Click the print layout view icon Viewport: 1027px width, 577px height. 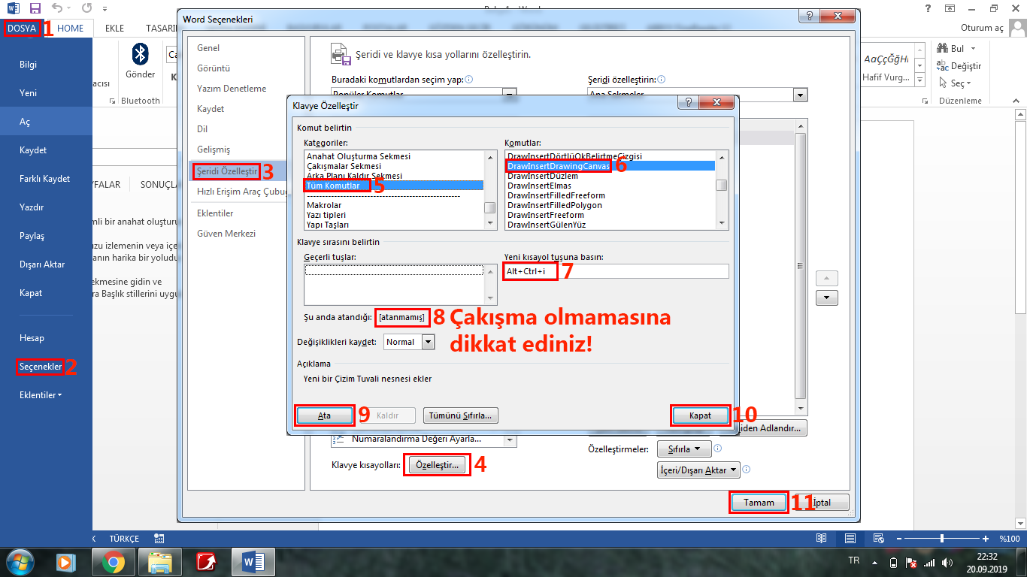click(850, 539)
